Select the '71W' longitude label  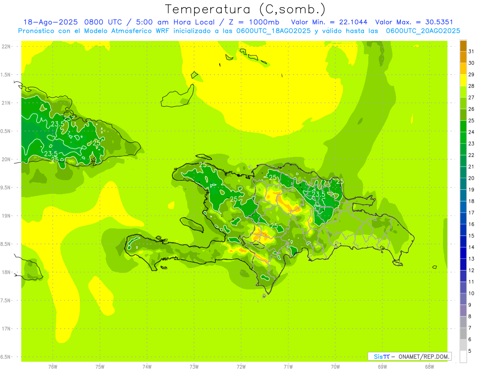288,367
